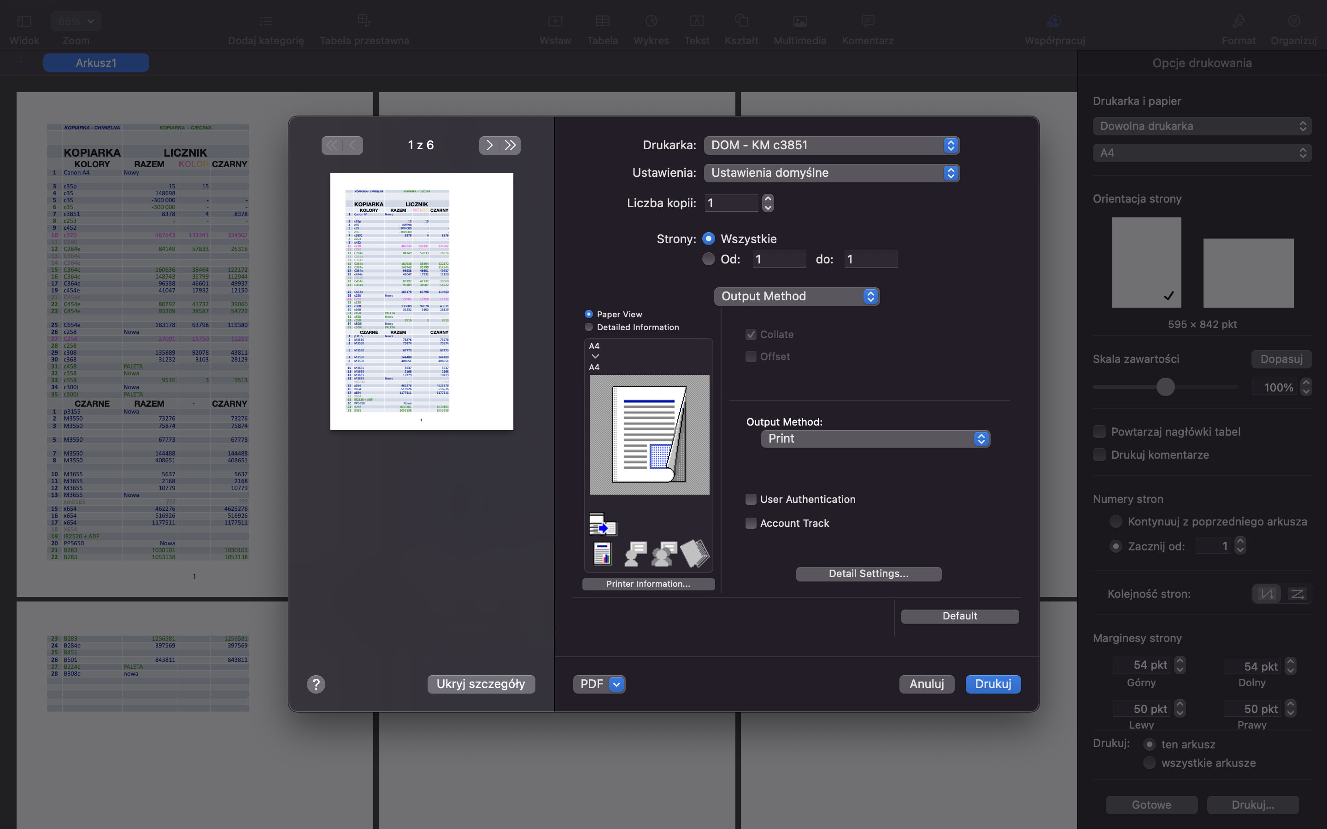Open the Drukarka printer dropdown
This screenshot has width=1327, height=829.
(831, 145)
